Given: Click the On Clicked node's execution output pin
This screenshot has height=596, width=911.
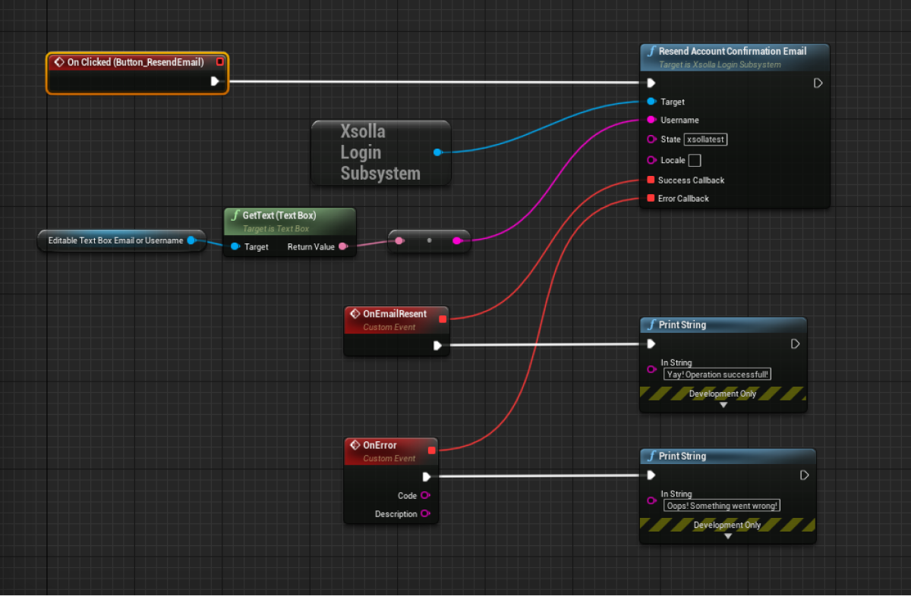Looking at the screenshot, I should [215, 81].
